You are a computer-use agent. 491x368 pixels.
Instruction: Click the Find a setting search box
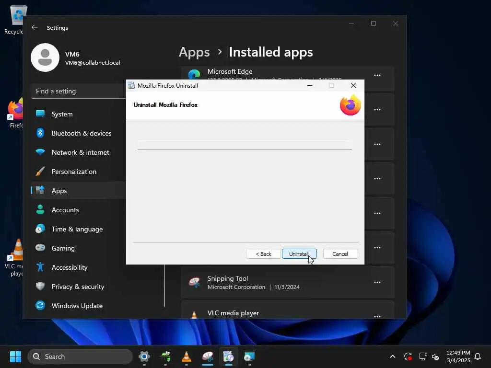point(78,91)
